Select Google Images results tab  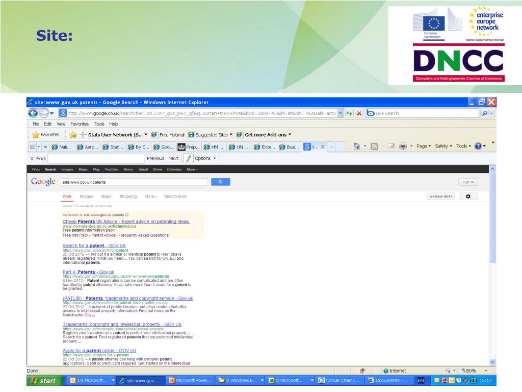86,197
